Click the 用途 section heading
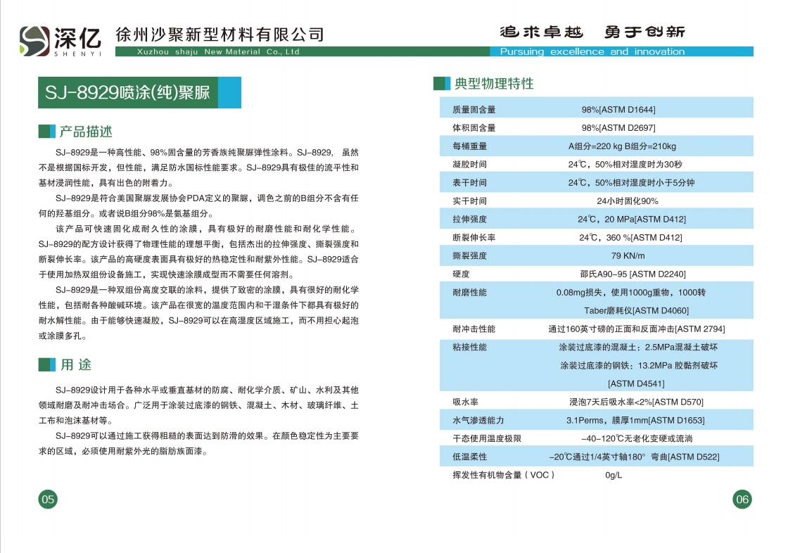The height and width of the screenshot is (553, 788). (x=76, y=364)
